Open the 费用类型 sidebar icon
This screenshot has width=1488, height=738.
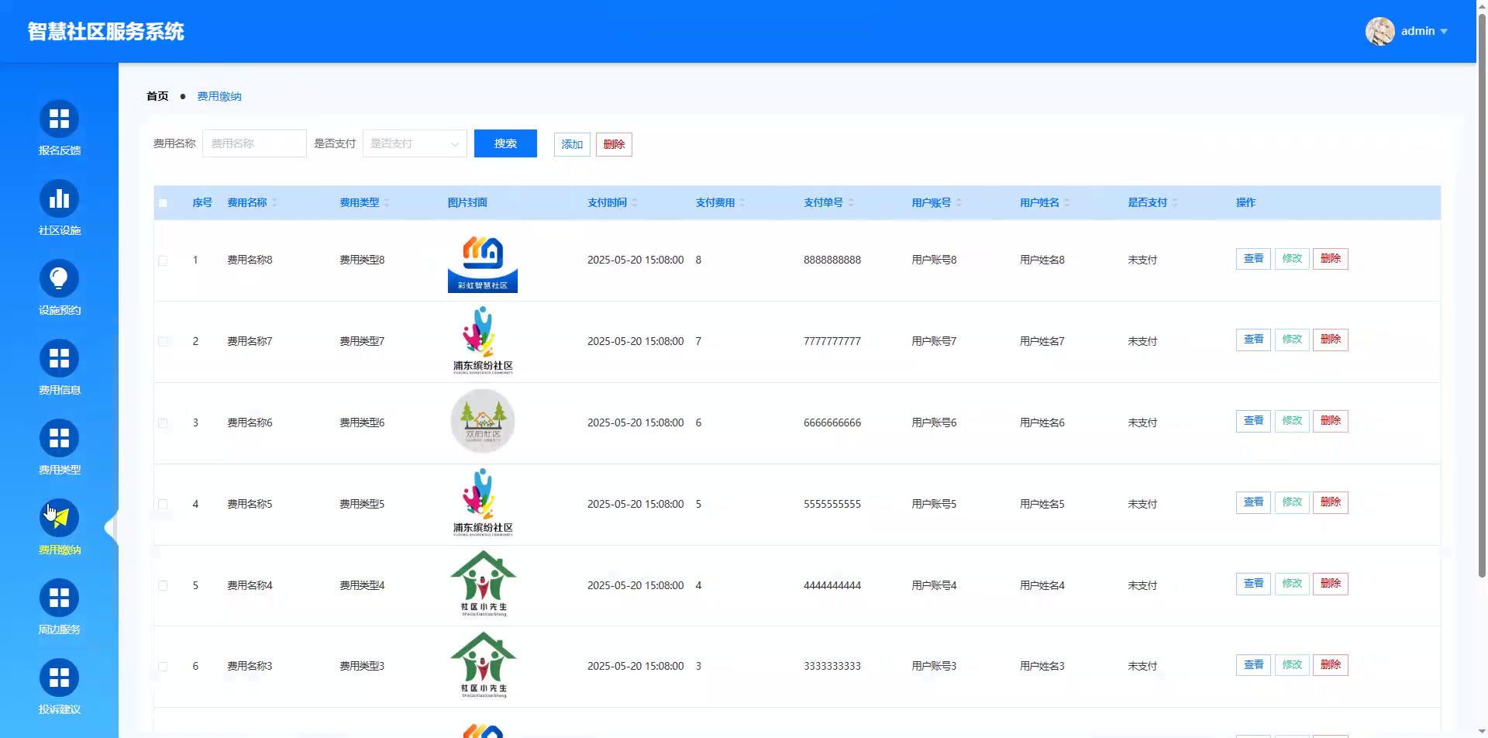(x=59, y=439)
